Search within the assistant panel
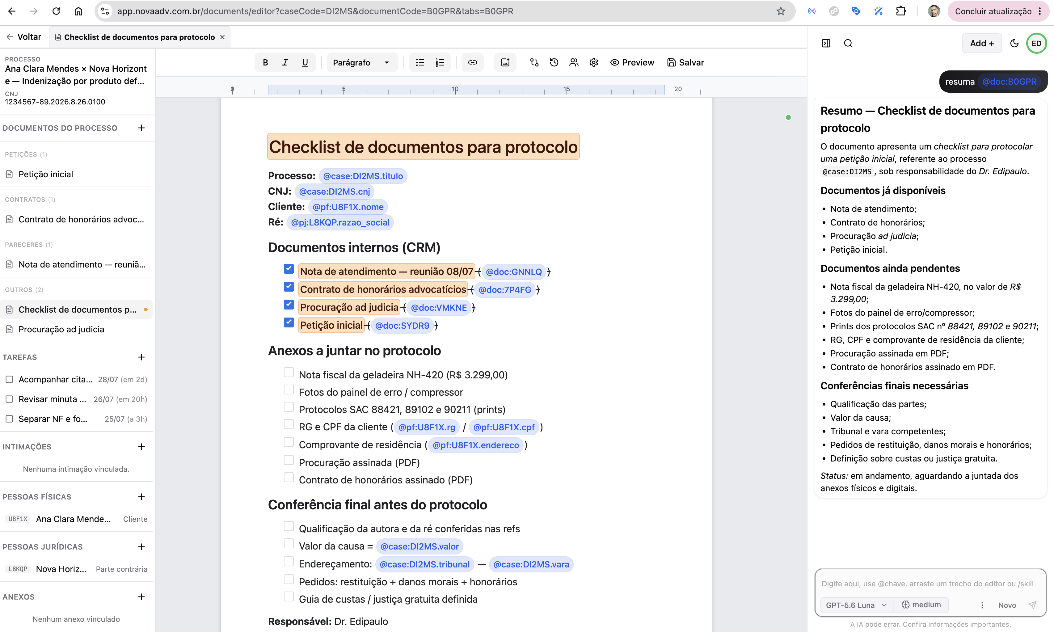 848,44
